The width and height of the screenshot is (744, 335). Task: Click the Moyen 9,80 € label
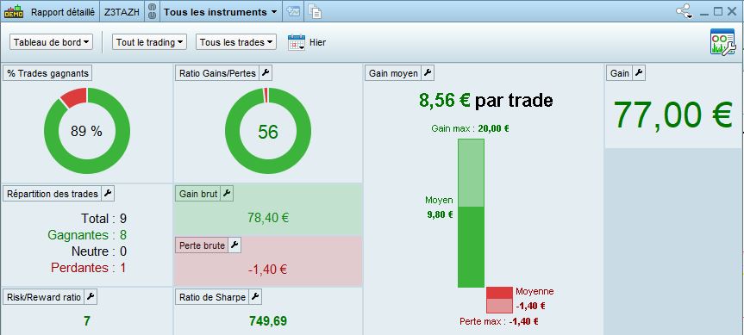440,207
